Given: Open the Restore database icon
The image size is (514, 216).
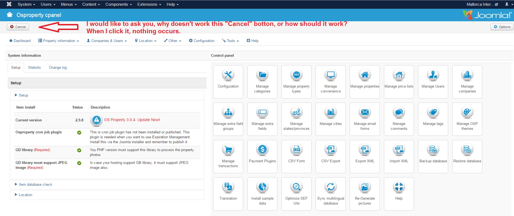Looking at the screenshot, I should pyautogui.click(x=467, y=156).
